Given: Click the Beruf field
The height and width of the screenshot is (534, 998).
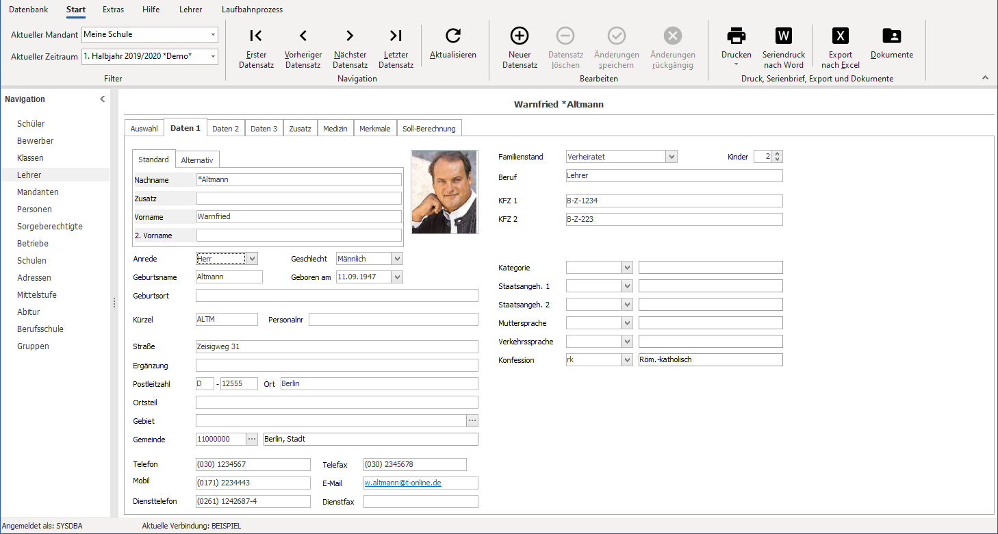Looking at the screenshot, I should [x=674, y=175].
